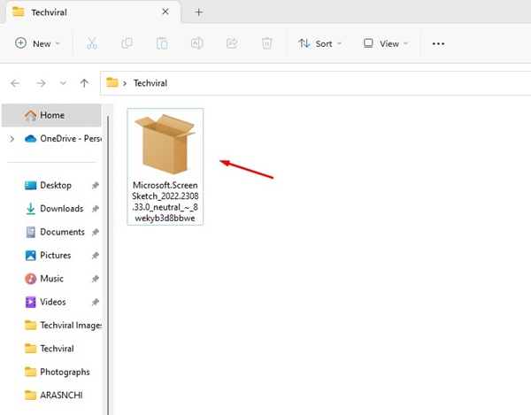Click the Delete trash icon

[x=267, y=43]
